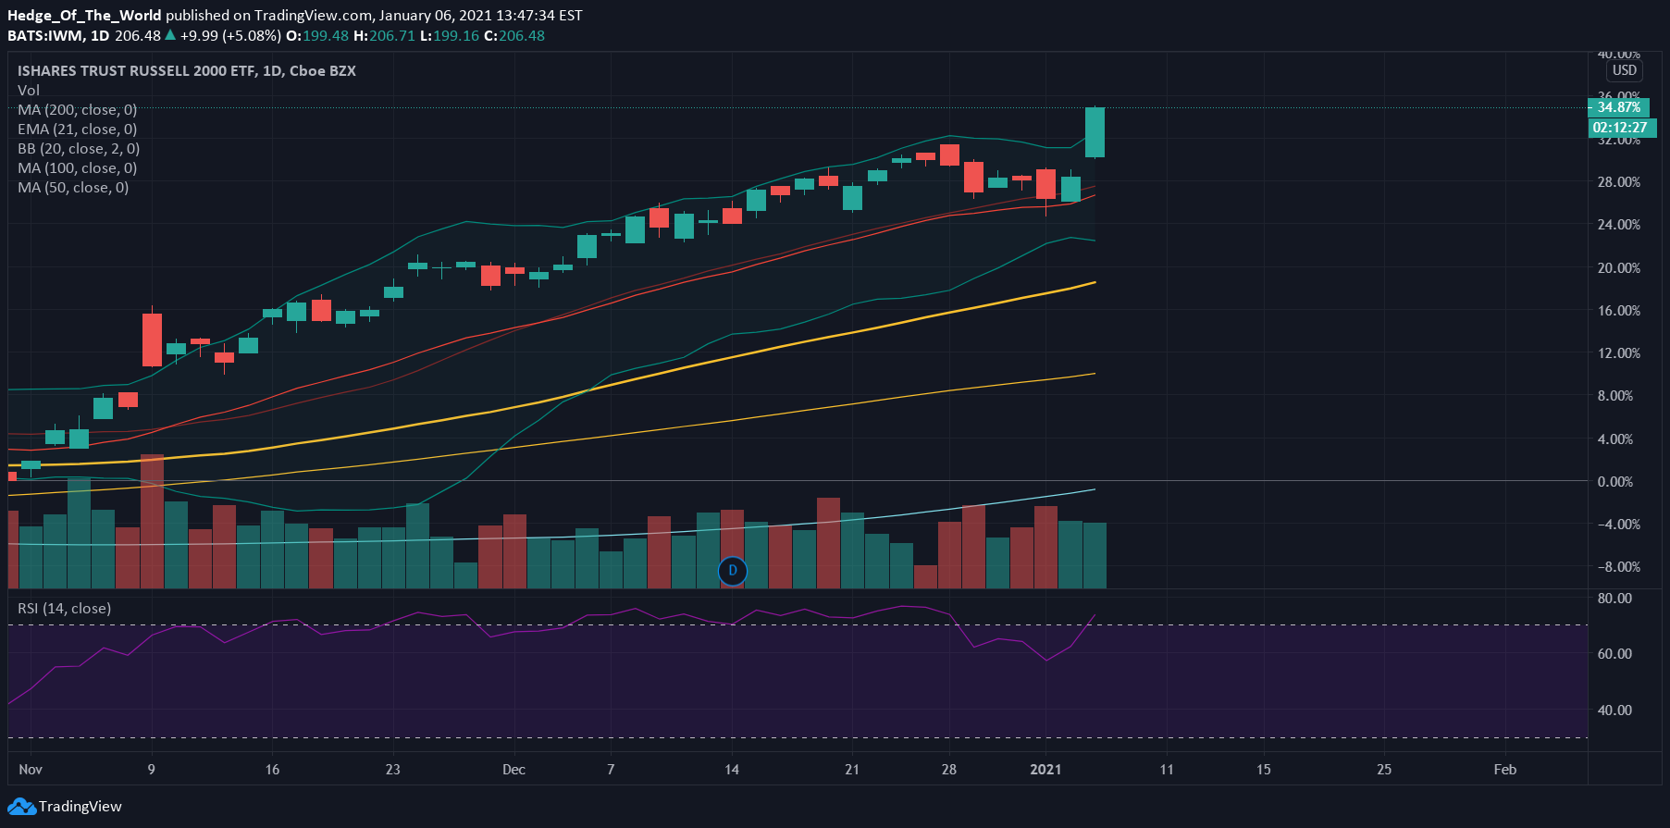
Task: Click the low value L:199.16
Action: point(450,35)
